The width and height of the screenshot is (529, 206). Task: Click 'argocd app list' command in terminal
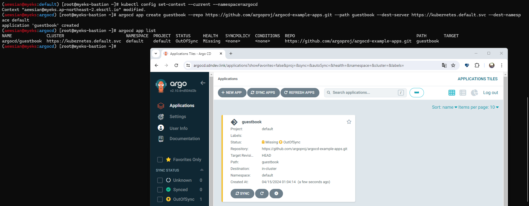(137, 31)
